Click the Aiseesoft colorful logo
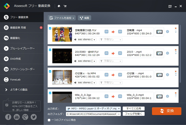Screen dimensions: 186x125 coord(7,6)
